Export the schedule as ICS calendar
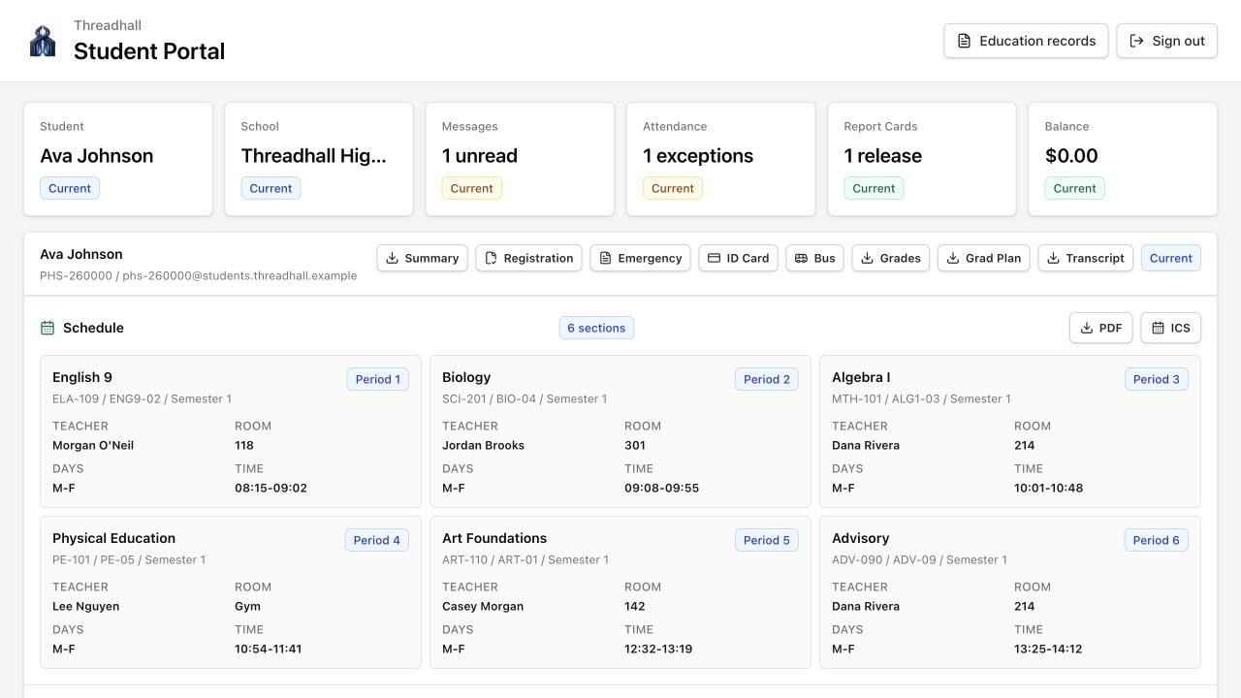The width and height of the screenshot is (1241, 698). [x=1171, y=328]
